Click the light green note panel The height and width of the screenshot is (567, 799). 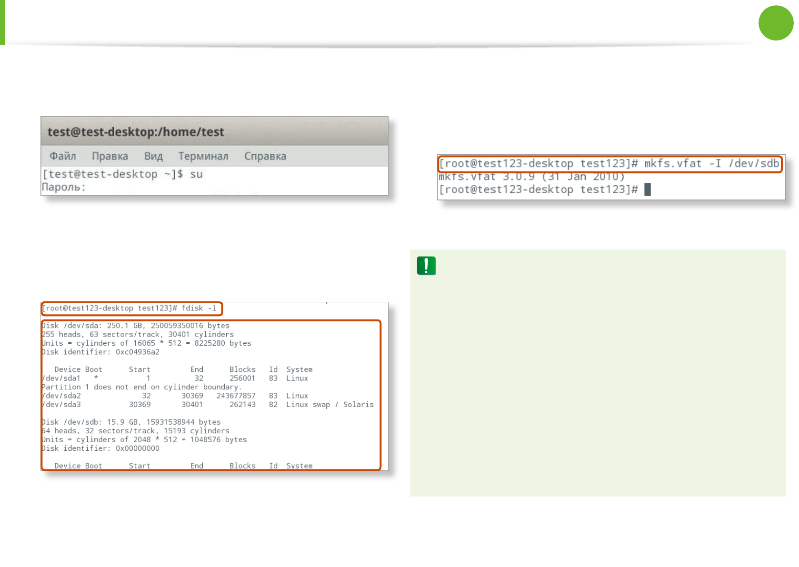click(598, 381)
